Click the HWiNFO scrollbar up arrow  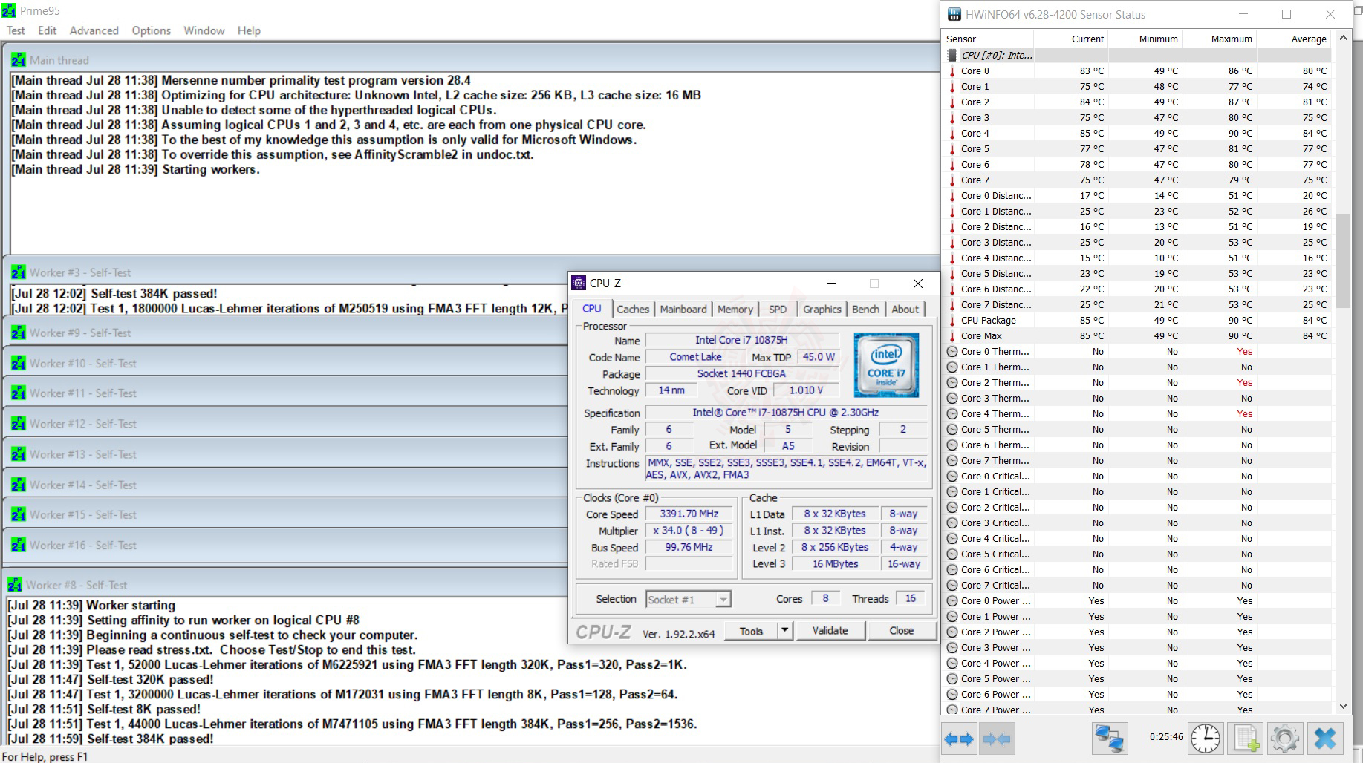(x=1343, y=38)
